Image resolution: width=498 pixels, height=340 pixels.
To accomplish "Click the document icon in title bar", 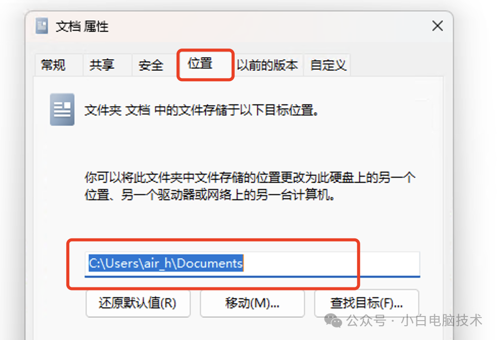I will coord(42,26).
